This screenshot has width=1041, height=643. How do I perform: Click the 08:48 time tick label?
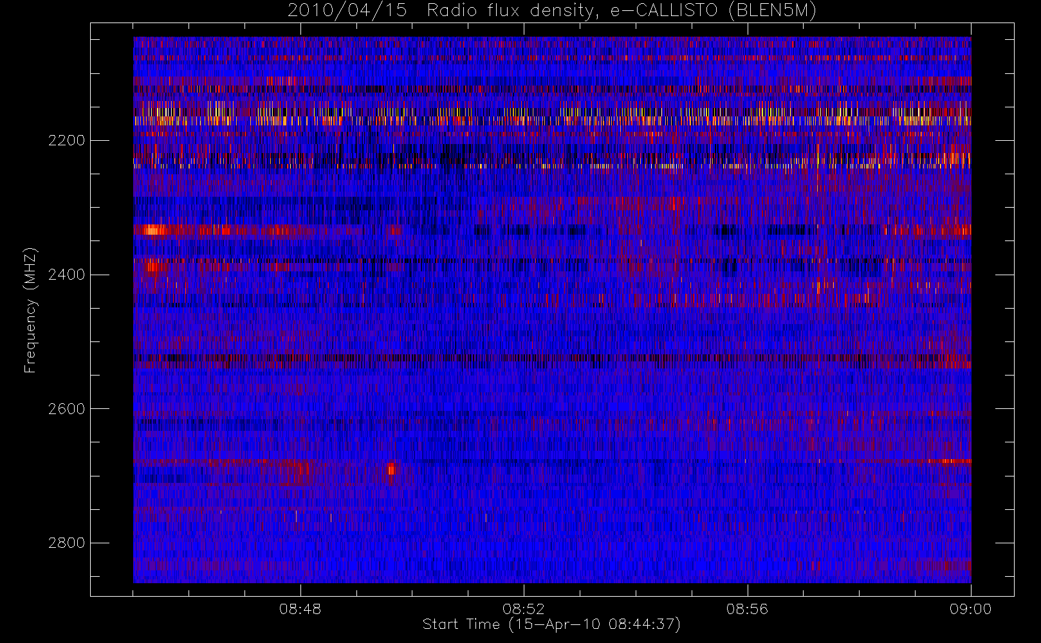[x=300, y=609]
